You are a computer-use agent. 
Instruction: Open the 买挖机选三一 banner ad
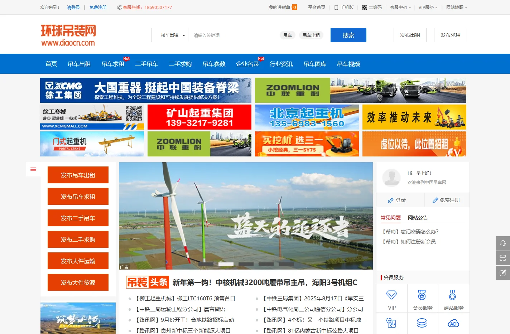coord(307,144)
